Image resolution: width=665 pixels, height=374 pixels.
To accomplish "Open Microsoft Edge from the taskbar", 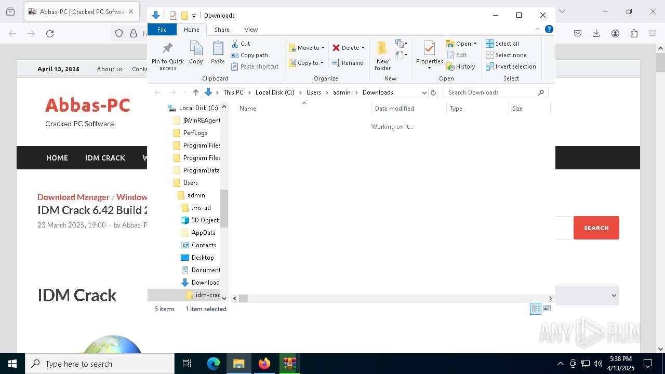I will pos(214,364).
